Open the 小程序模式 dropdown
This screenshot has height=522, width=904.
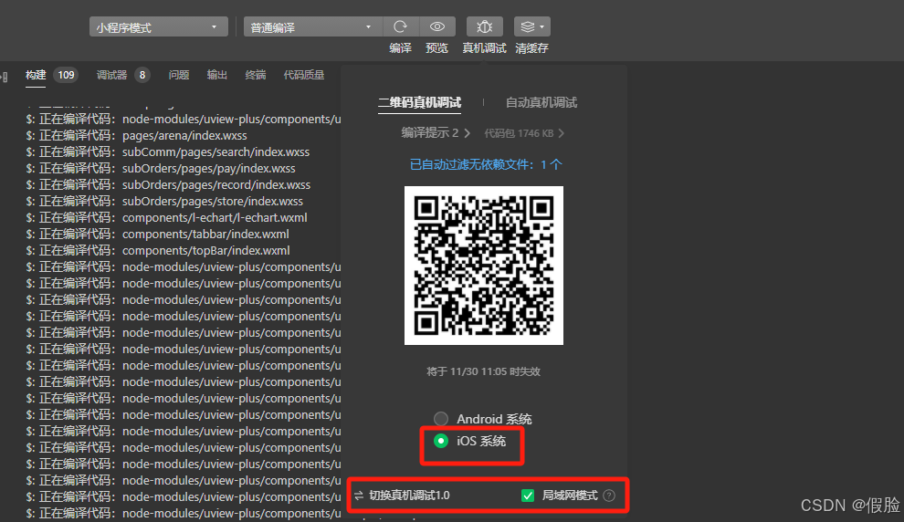pyautogui.click(x=159, y=27)
